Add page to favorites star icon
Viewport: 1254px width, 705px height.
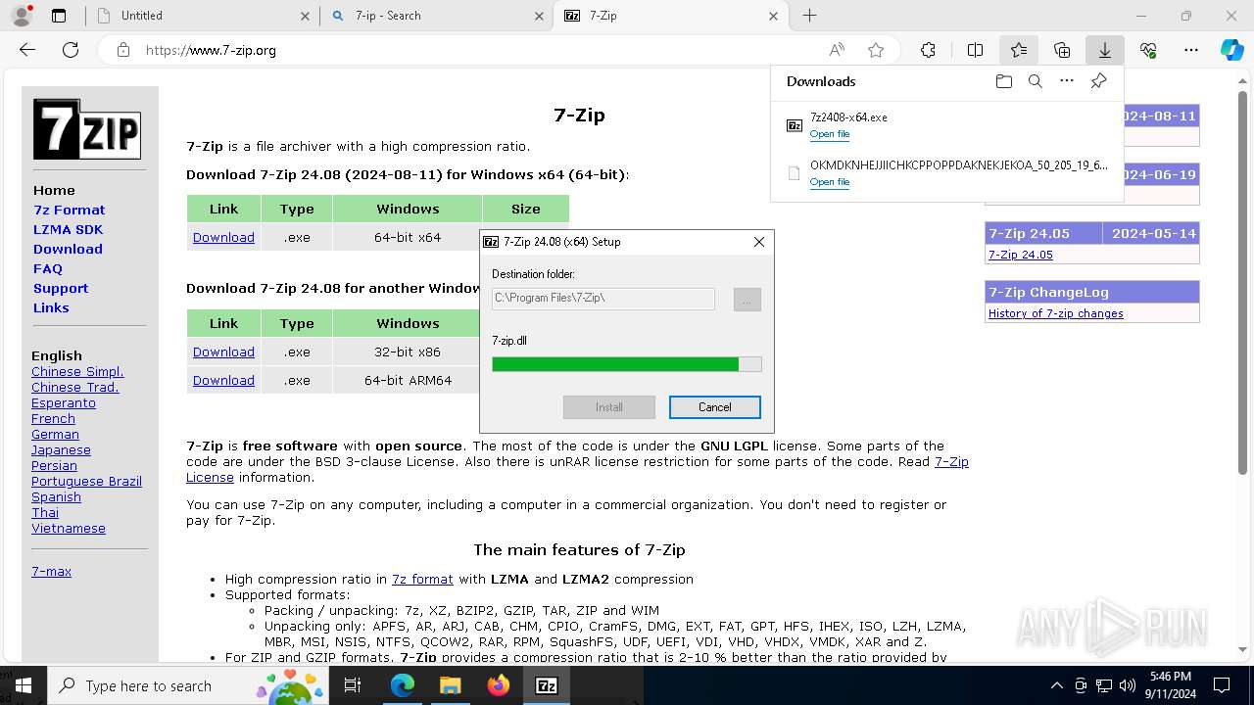tap(876, 50)
